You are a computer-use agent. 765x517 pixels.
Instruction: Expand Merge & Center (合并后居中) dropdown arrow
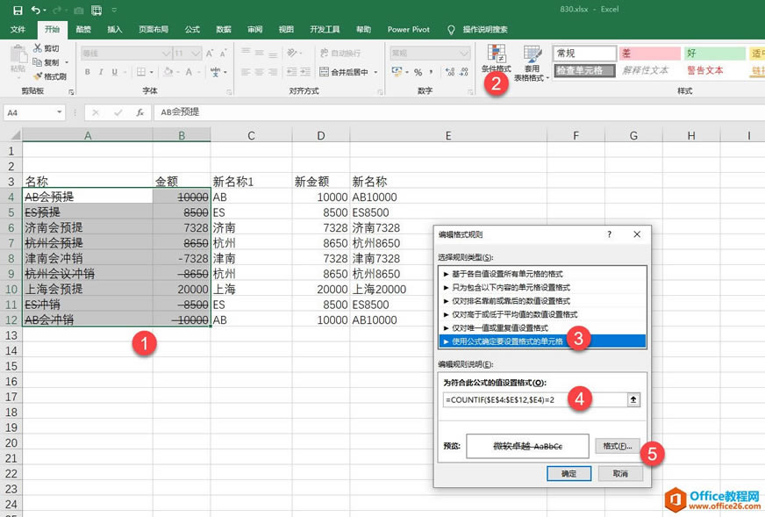point(375,72)
